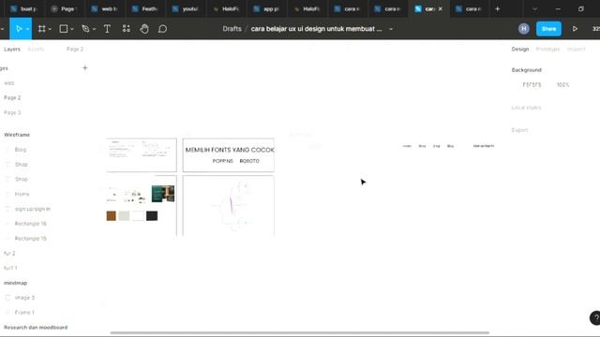The width and height of the screenshot is (600, 337).
Task: Click the Local styles section label
Action: [x=526, y=108]
